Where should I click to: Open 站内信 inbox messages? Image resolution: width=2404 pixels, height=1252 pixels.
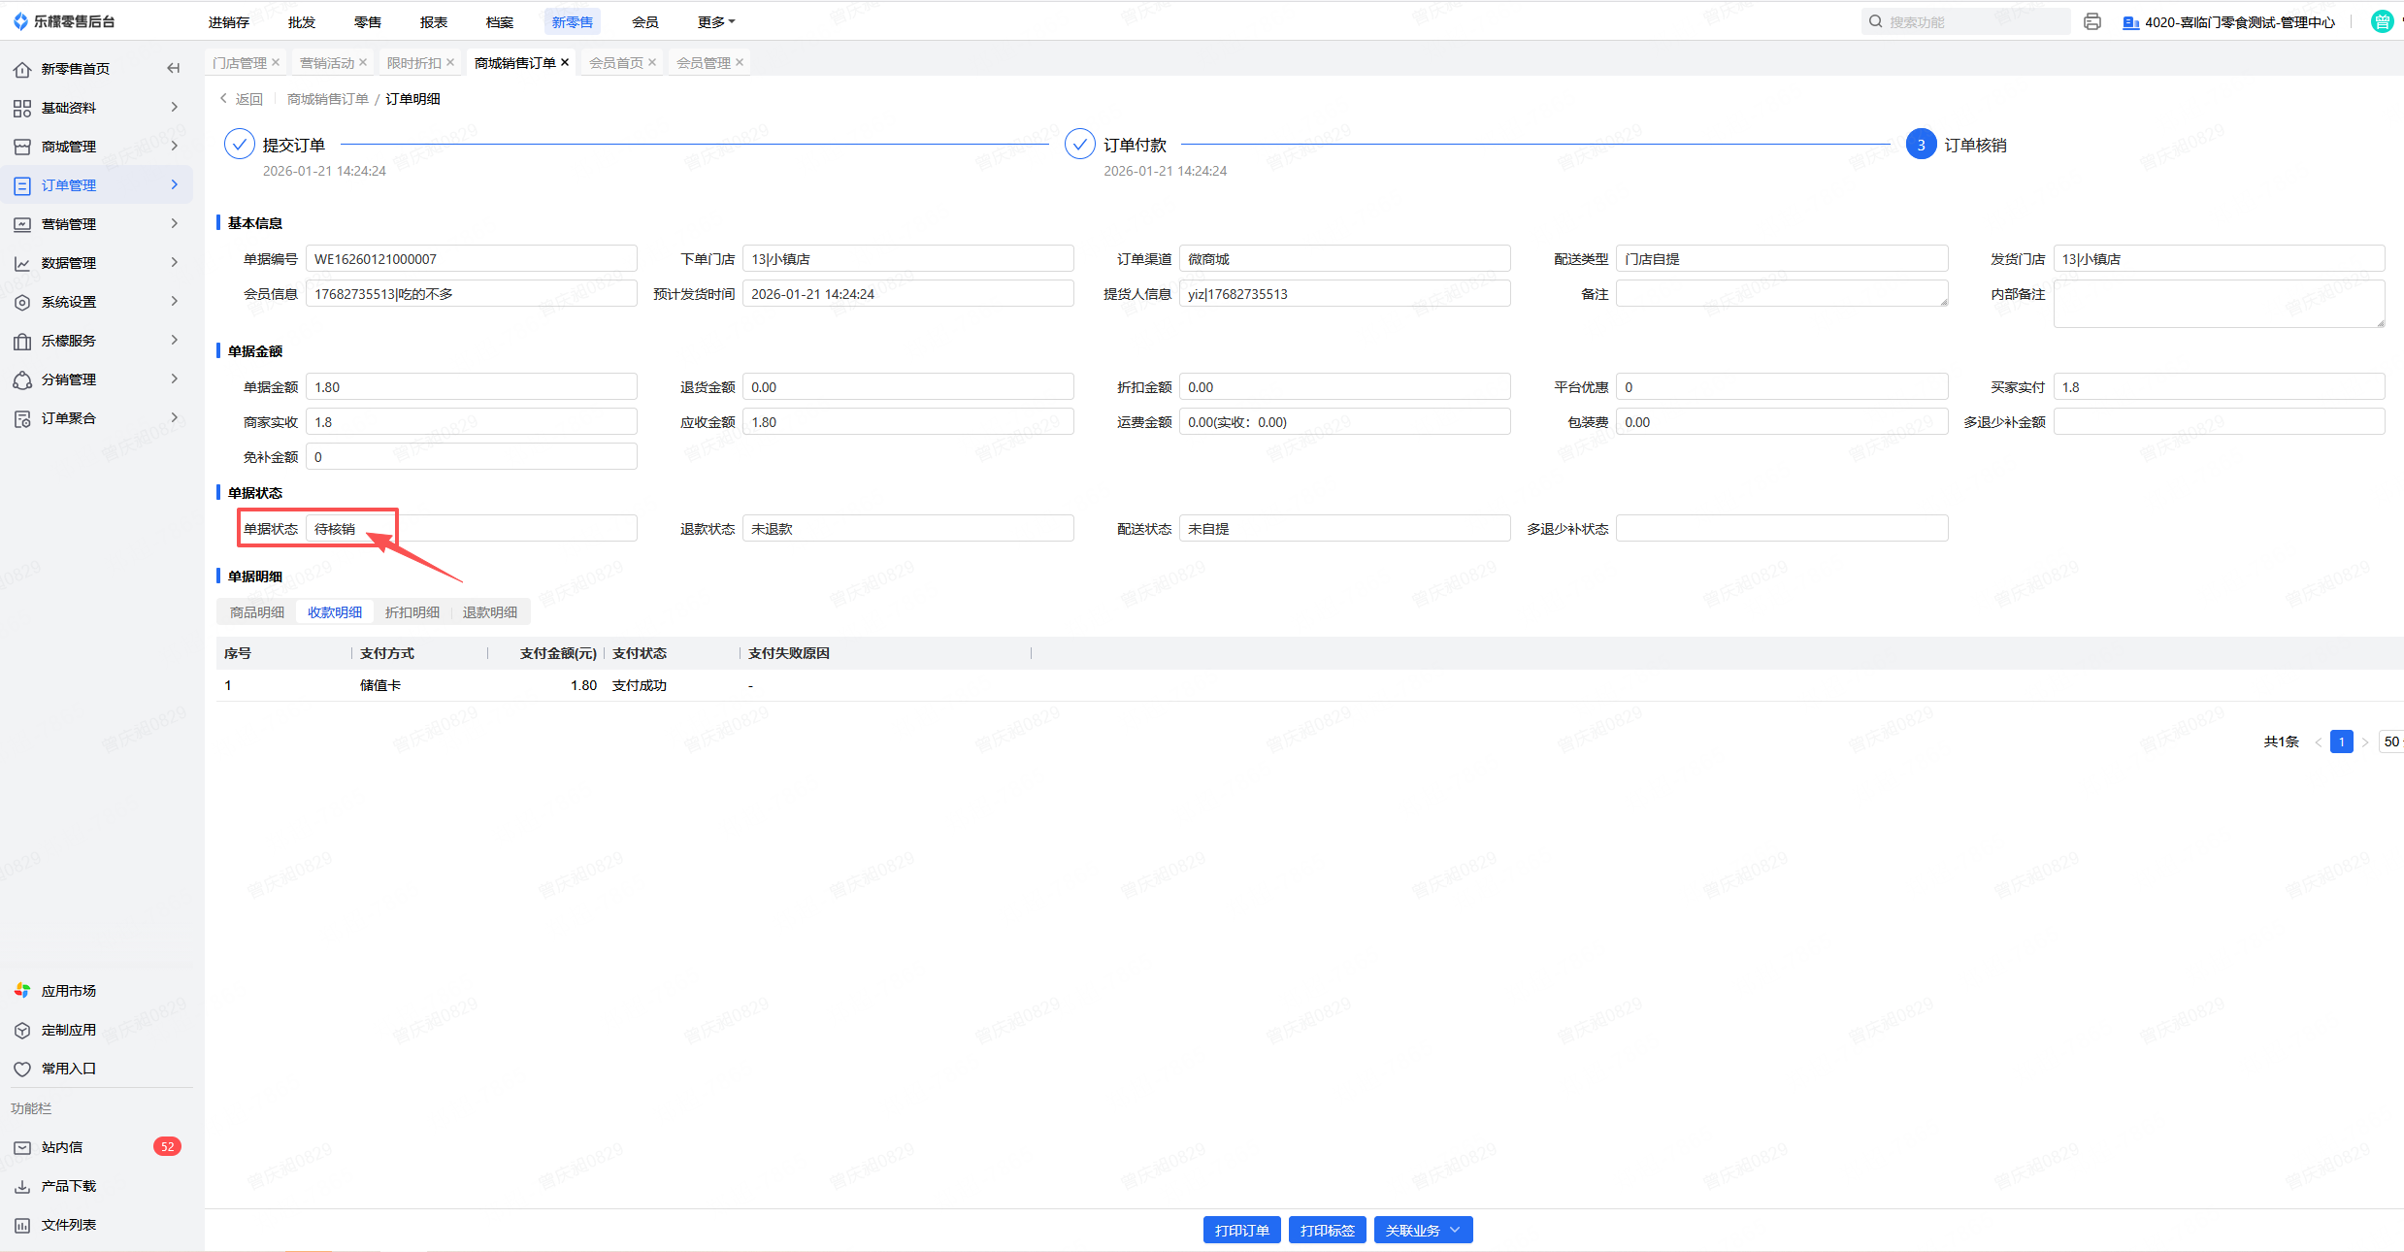pyautogui.click(x=62, y=1146)
